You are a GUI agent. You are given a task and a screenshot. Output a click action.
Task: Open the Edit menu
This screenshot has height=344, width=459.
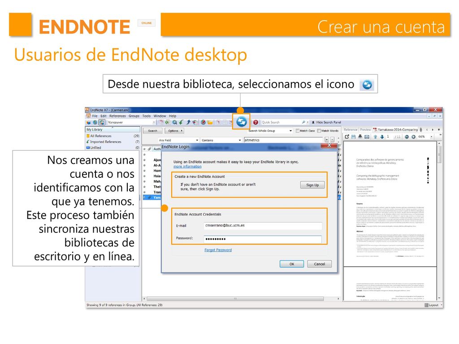pos(104,116)
